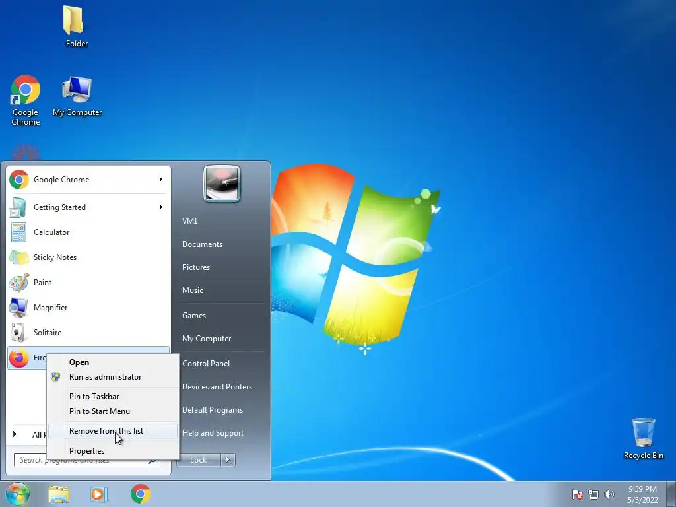Open Windows Explorer from the taskbar

point(59,494)
